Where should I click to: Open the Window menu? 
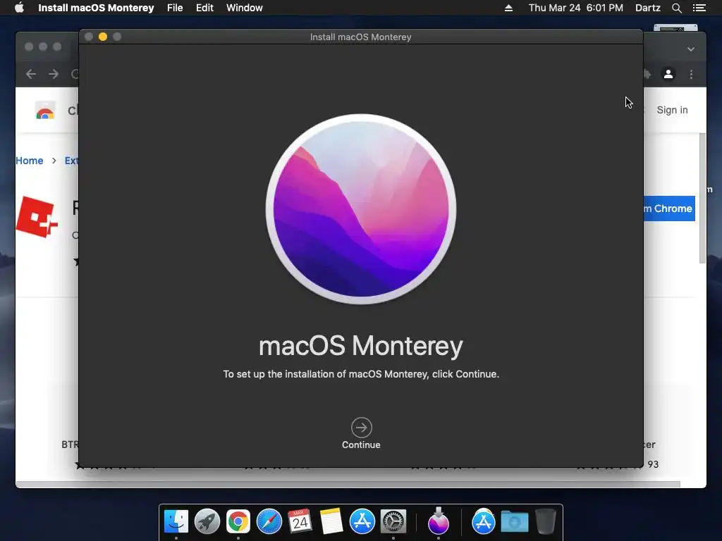pos(245,8)
